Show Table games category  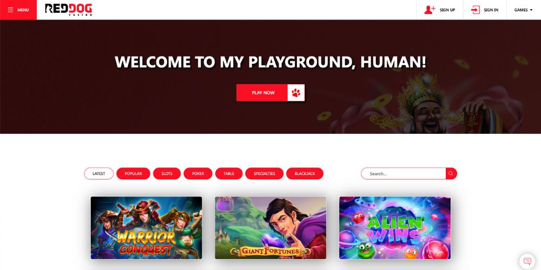[x=229, y=173]
